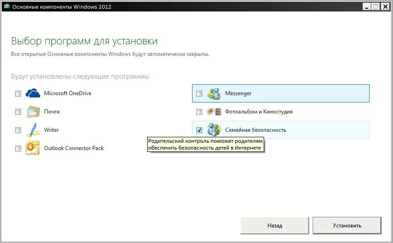Click the Назад button
Viewport: 393px width, 243px height.
(274, 226)
